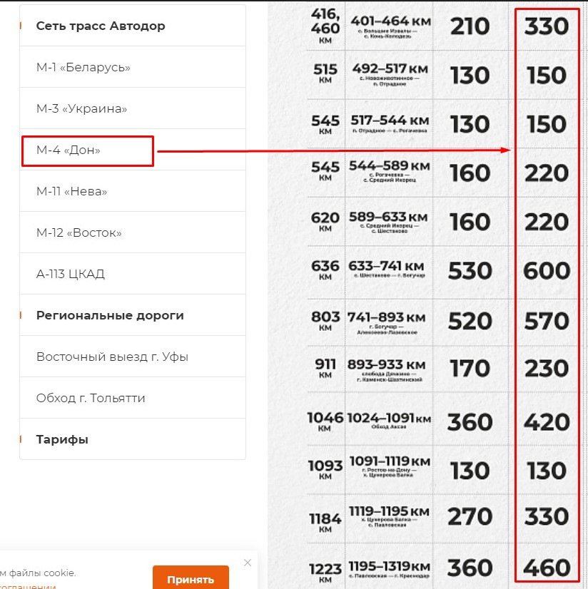Collapse the Региональные дороги section header
This screenshot has height=589, width=588.
point(110,316)
